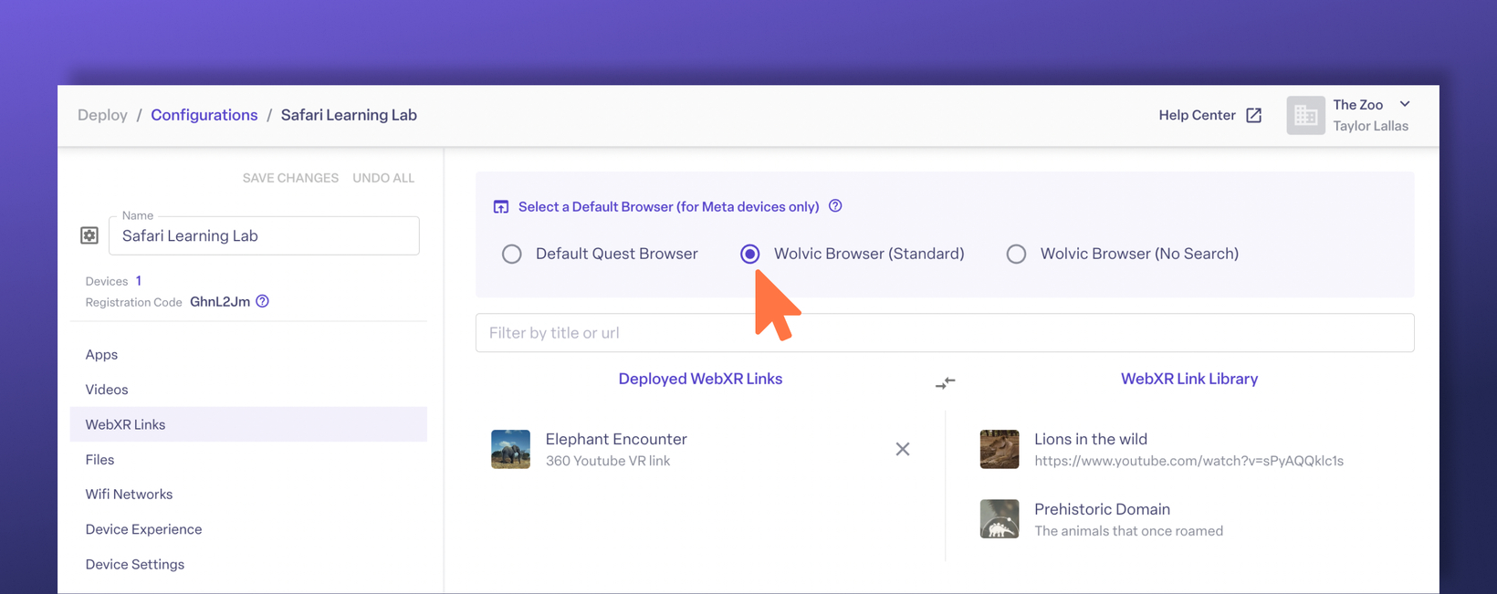Click the Prehistoric Domain title

pyautogui.click(x=1102, y=509)
